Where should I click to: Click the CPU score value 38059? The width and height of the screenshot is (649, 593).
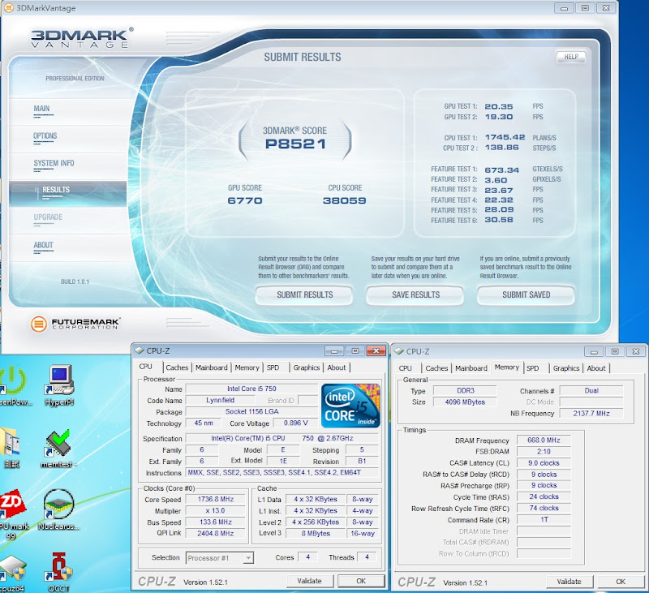point(344,200)
